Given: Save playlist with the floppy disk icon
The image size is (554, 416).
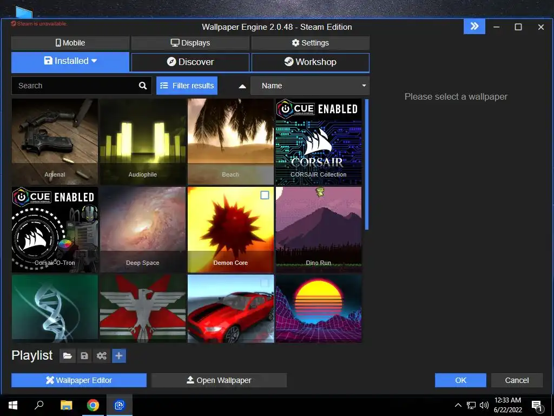Looking at the screenshot, I should tap(84, 356).
